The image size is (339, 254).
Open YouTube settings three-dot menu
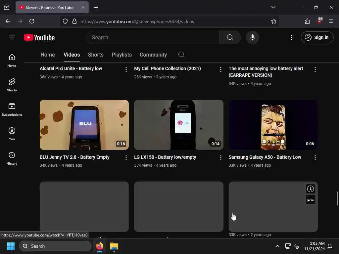291,37
